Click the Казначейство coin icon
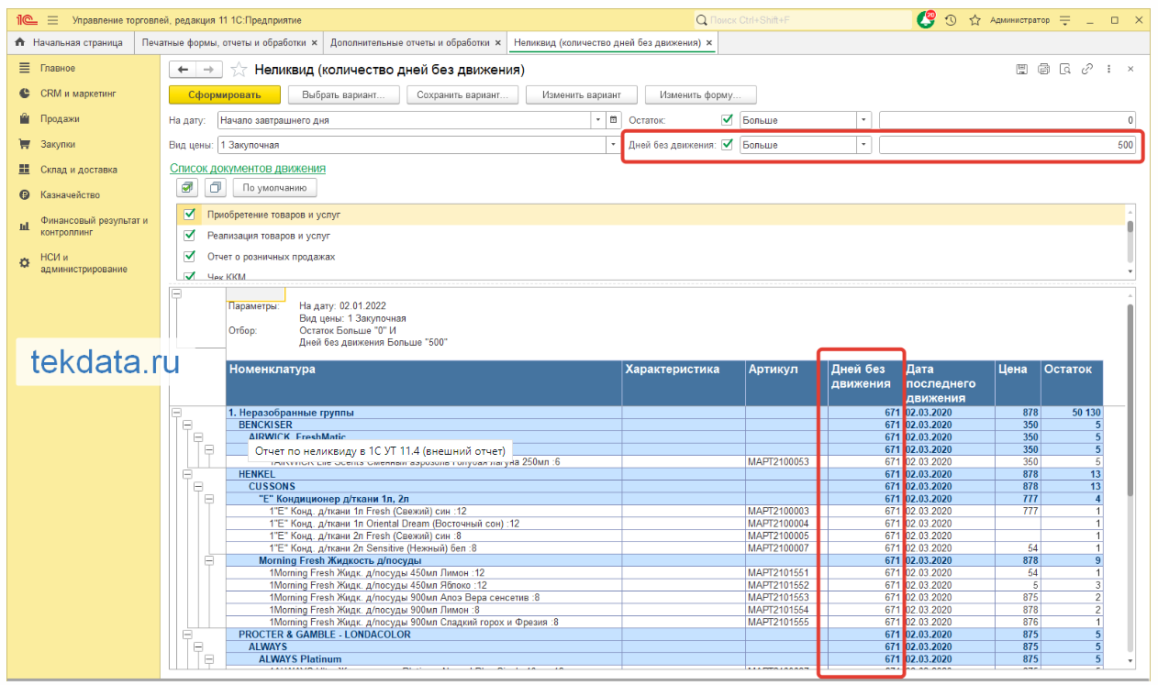The width and height of the screenshot is (1158, 685). coord(24,194)
